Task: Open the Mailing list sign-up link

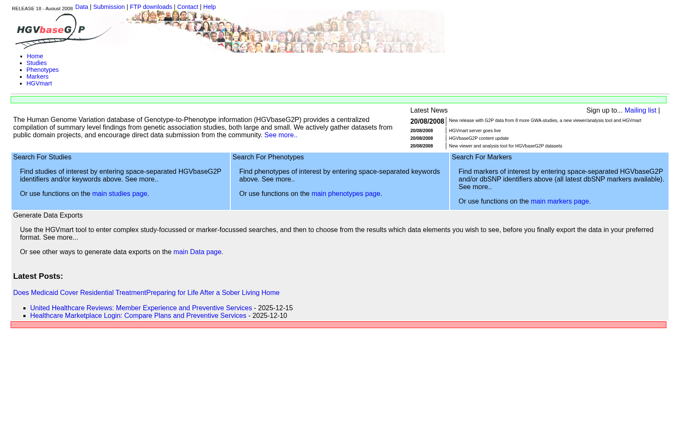Action: 640,110
